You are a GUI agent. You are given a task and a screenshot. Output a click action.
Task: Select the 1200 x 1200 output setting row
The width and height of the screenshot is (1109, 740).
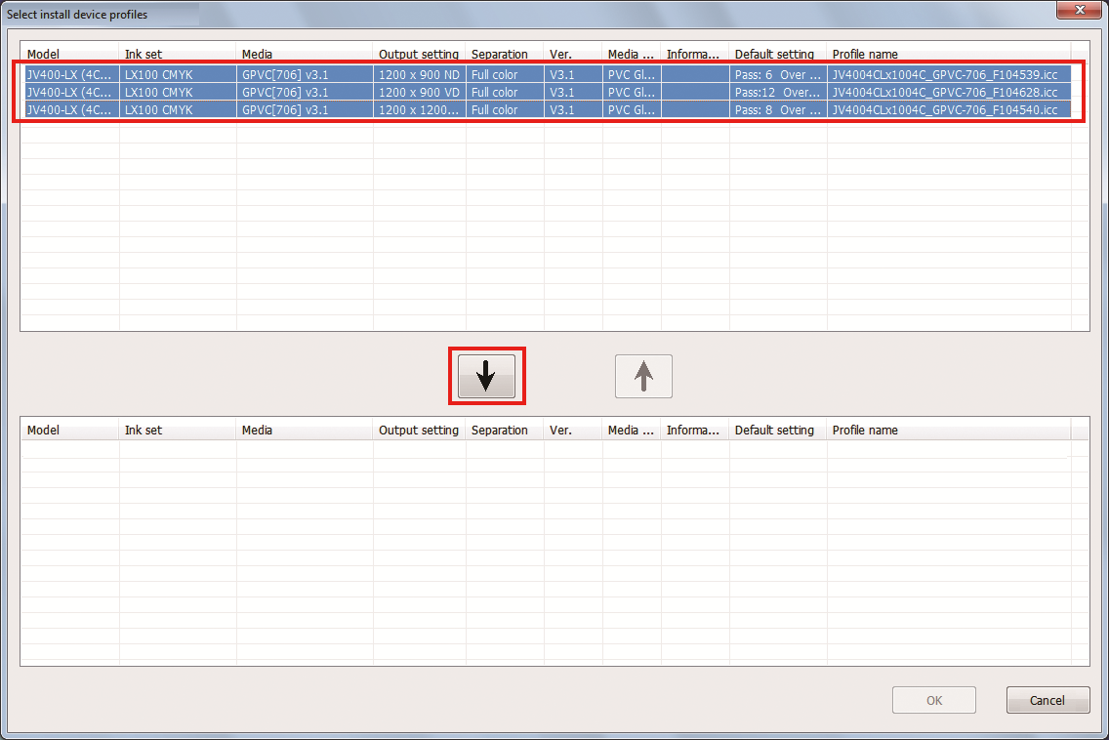[x=419, y=109]
